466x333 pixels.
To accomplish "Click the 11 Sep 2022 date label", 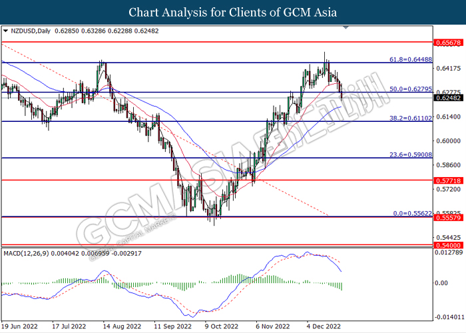I will (x=172, y=326).
